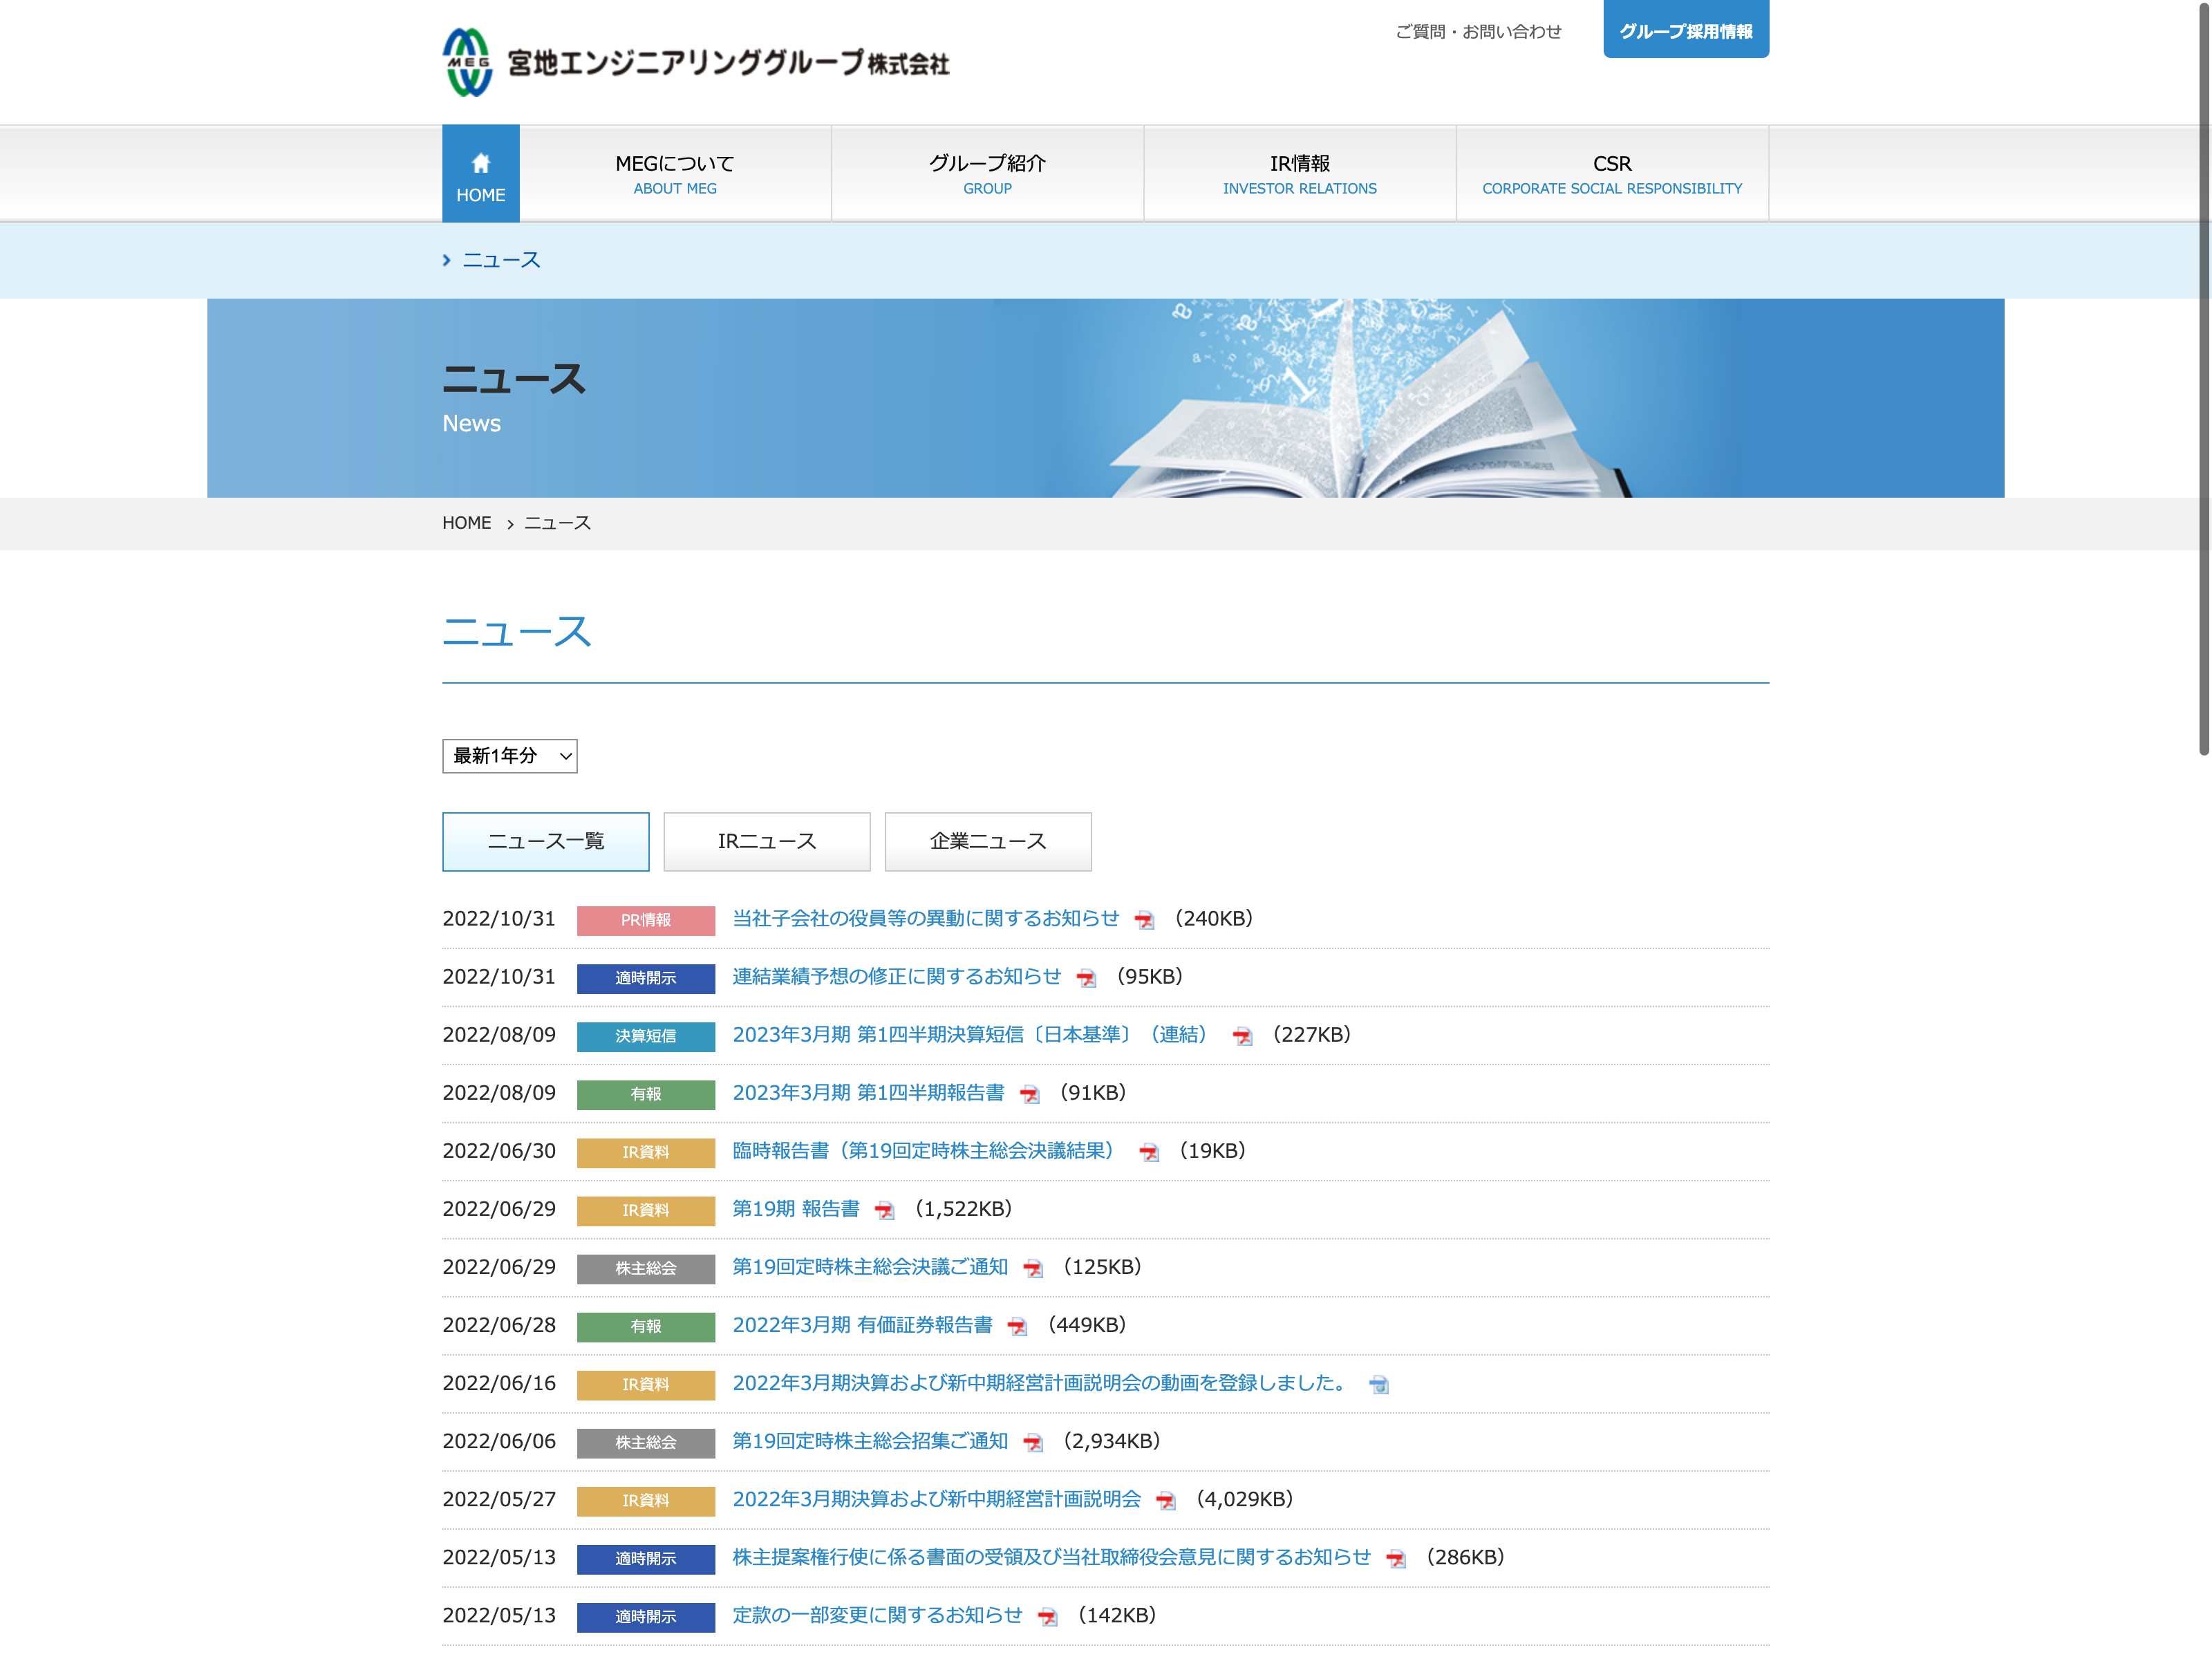This screenshot has height=1659, width=2212.
Task: Click the グループ採用情報 button
Action: point(1686,30)
